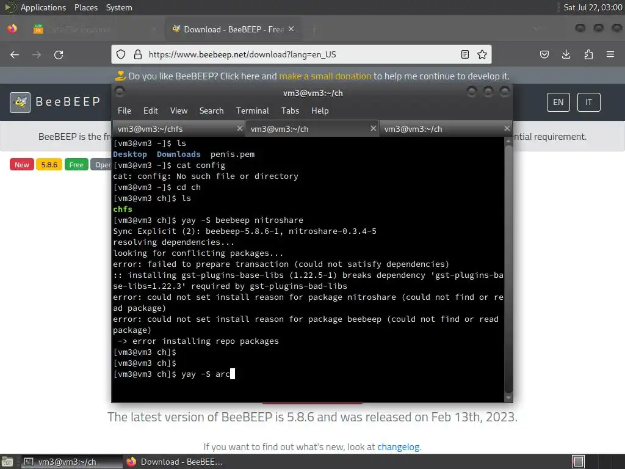625x469 pixels.
Task: Click terminal scrollbar down arrow
Action: [508, 398]
